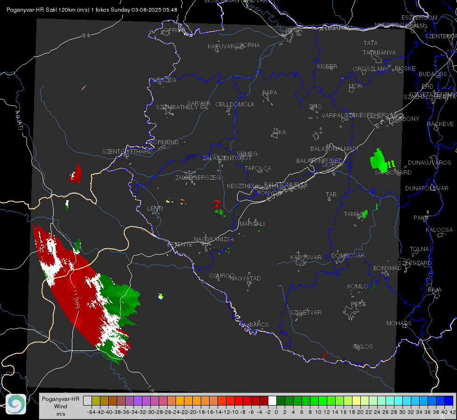The height and width of the screenshot is (420, 457).
Task: Click the 'TATABANYA' city label
Action: coord(379,52)
